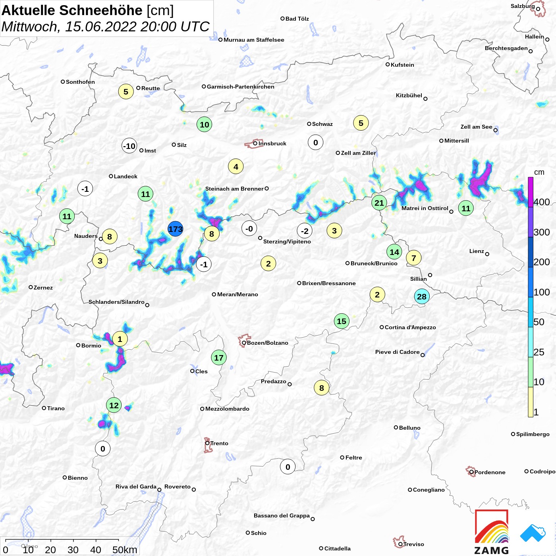Click the 0 marker north of Bassano del Grappa
Viewport: 556px width, 556px height.
pyautogui.click(x=288, y=467)
